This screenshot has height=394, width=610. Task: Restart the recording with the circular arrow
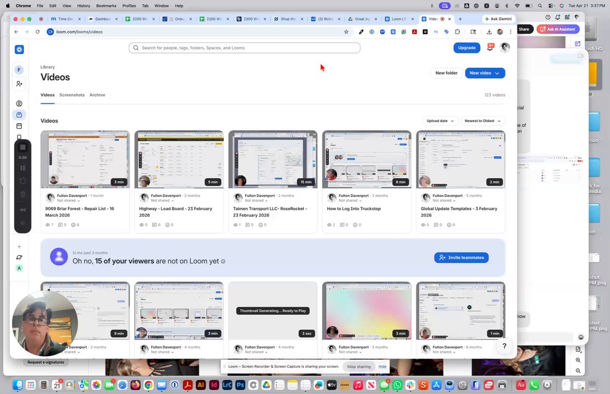point(22,181)
